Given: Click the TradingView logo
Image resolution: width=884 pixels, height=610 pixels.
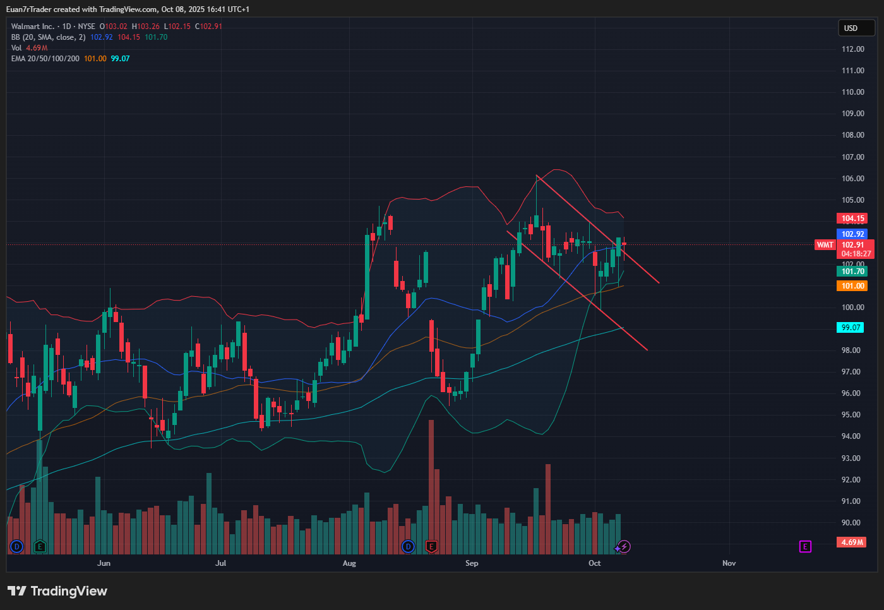Looking at the screenshot, I should click(x=57, y=591).
